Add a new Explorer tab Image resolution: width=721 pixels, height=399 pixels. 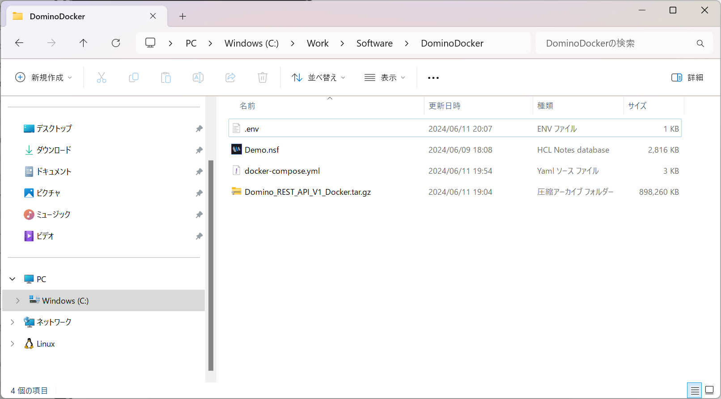182,16
